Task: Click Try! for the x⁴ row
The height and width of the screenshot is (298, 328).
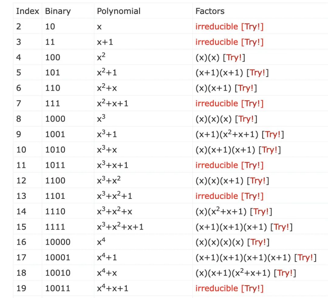Action: [258, 242]
